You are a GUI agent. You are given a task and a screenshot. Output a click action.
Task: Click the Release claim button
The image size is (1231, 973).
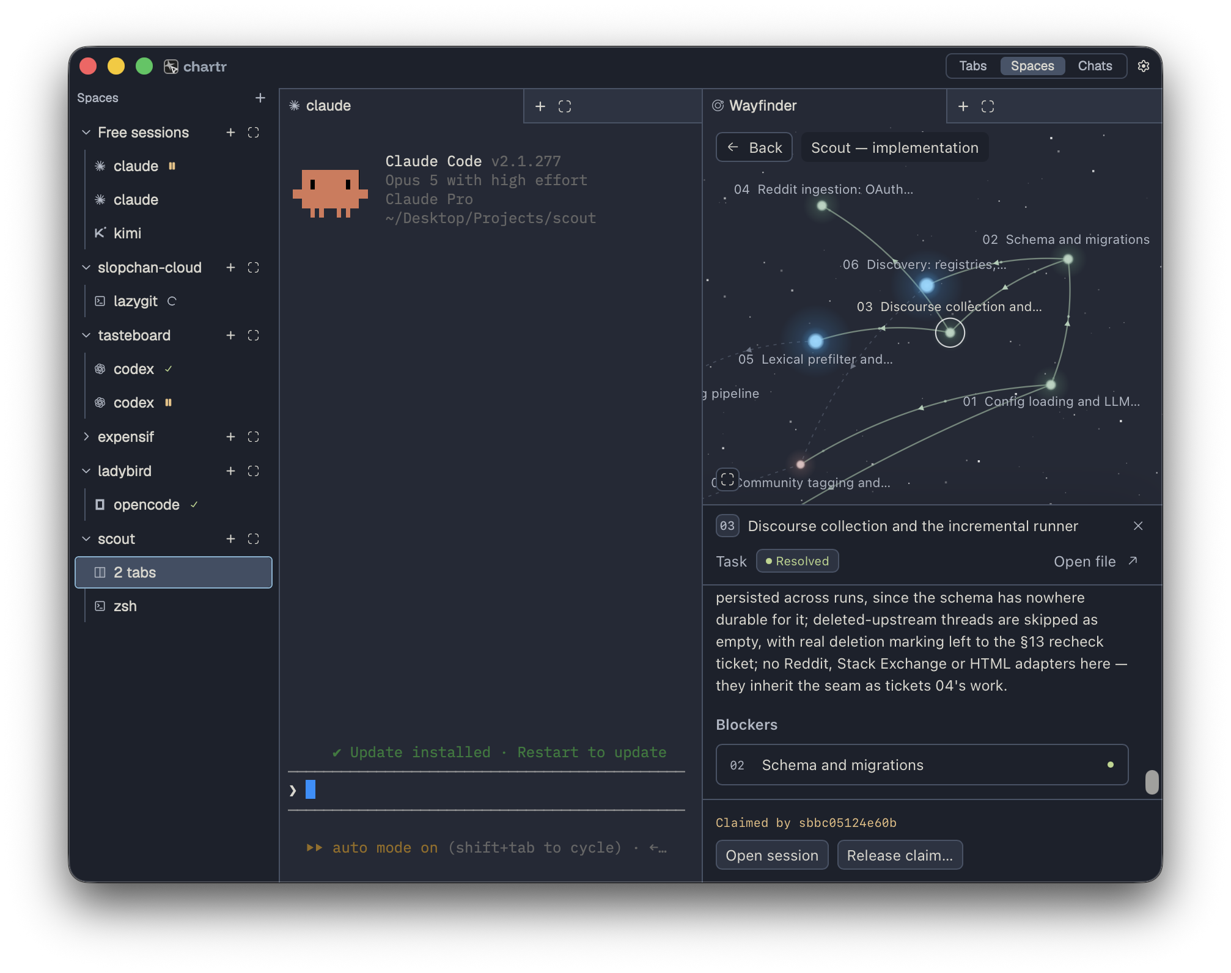coord(900,855)
